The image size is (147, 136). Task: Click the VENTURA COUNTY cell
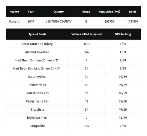58,21
